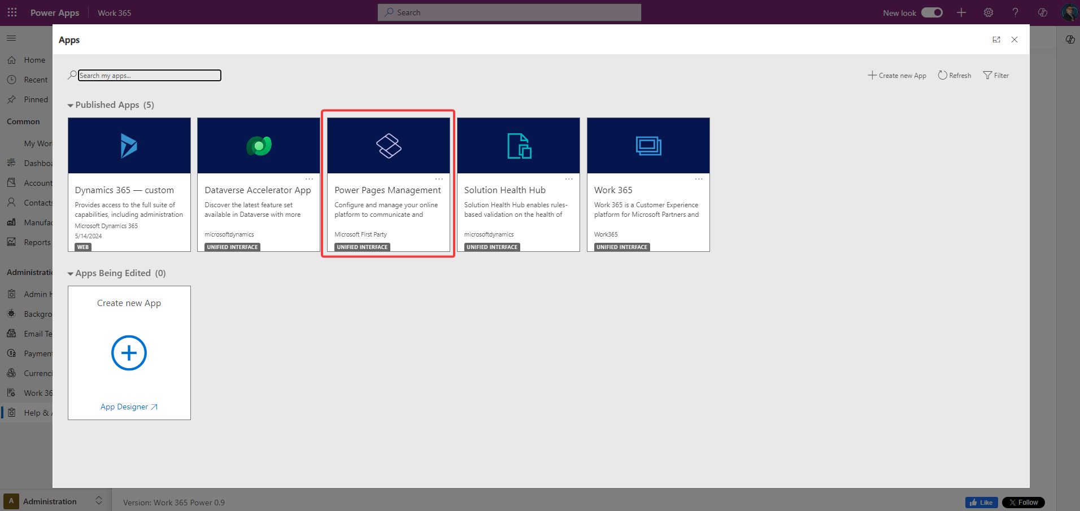Click the Email Templates icon in sidebar
The height and width of the screenshot is (511, 1080).
coord(11,333)
